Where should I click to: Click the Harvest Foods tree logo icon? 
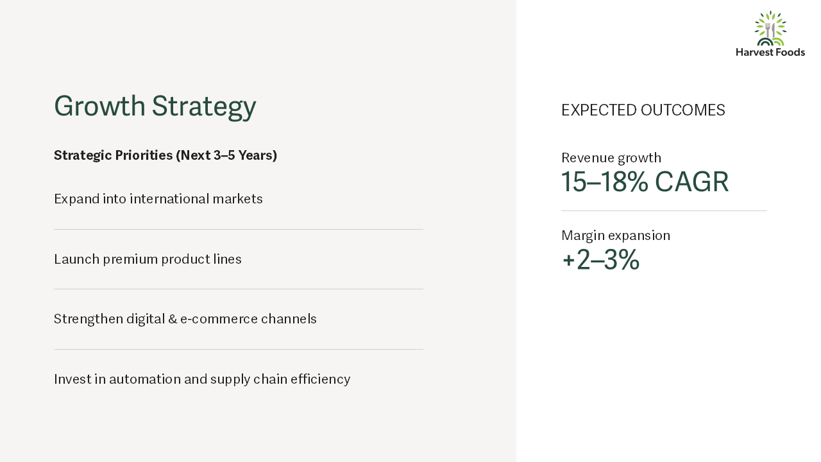click(x=770, y=28)
